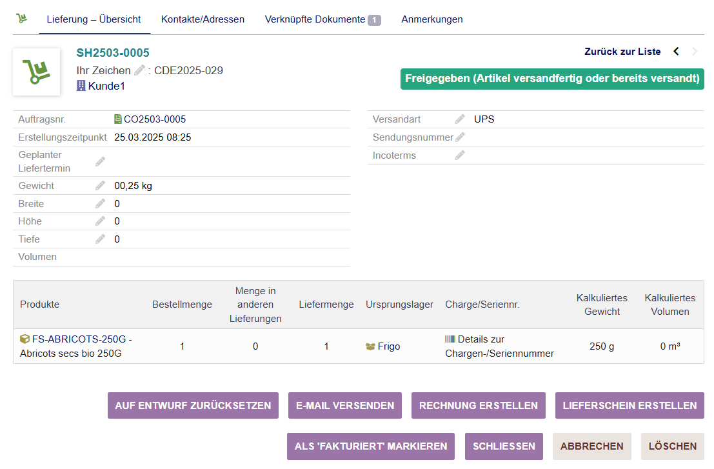Viewport: 714px width, 469px height.
Task: Open the Kontakte/Adressen tab
Action: 203,19
